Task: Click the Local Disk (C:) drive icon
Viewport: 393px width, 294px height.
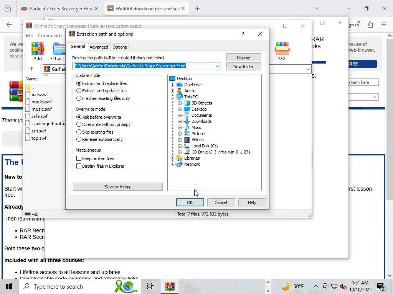Action: (187, 146)
